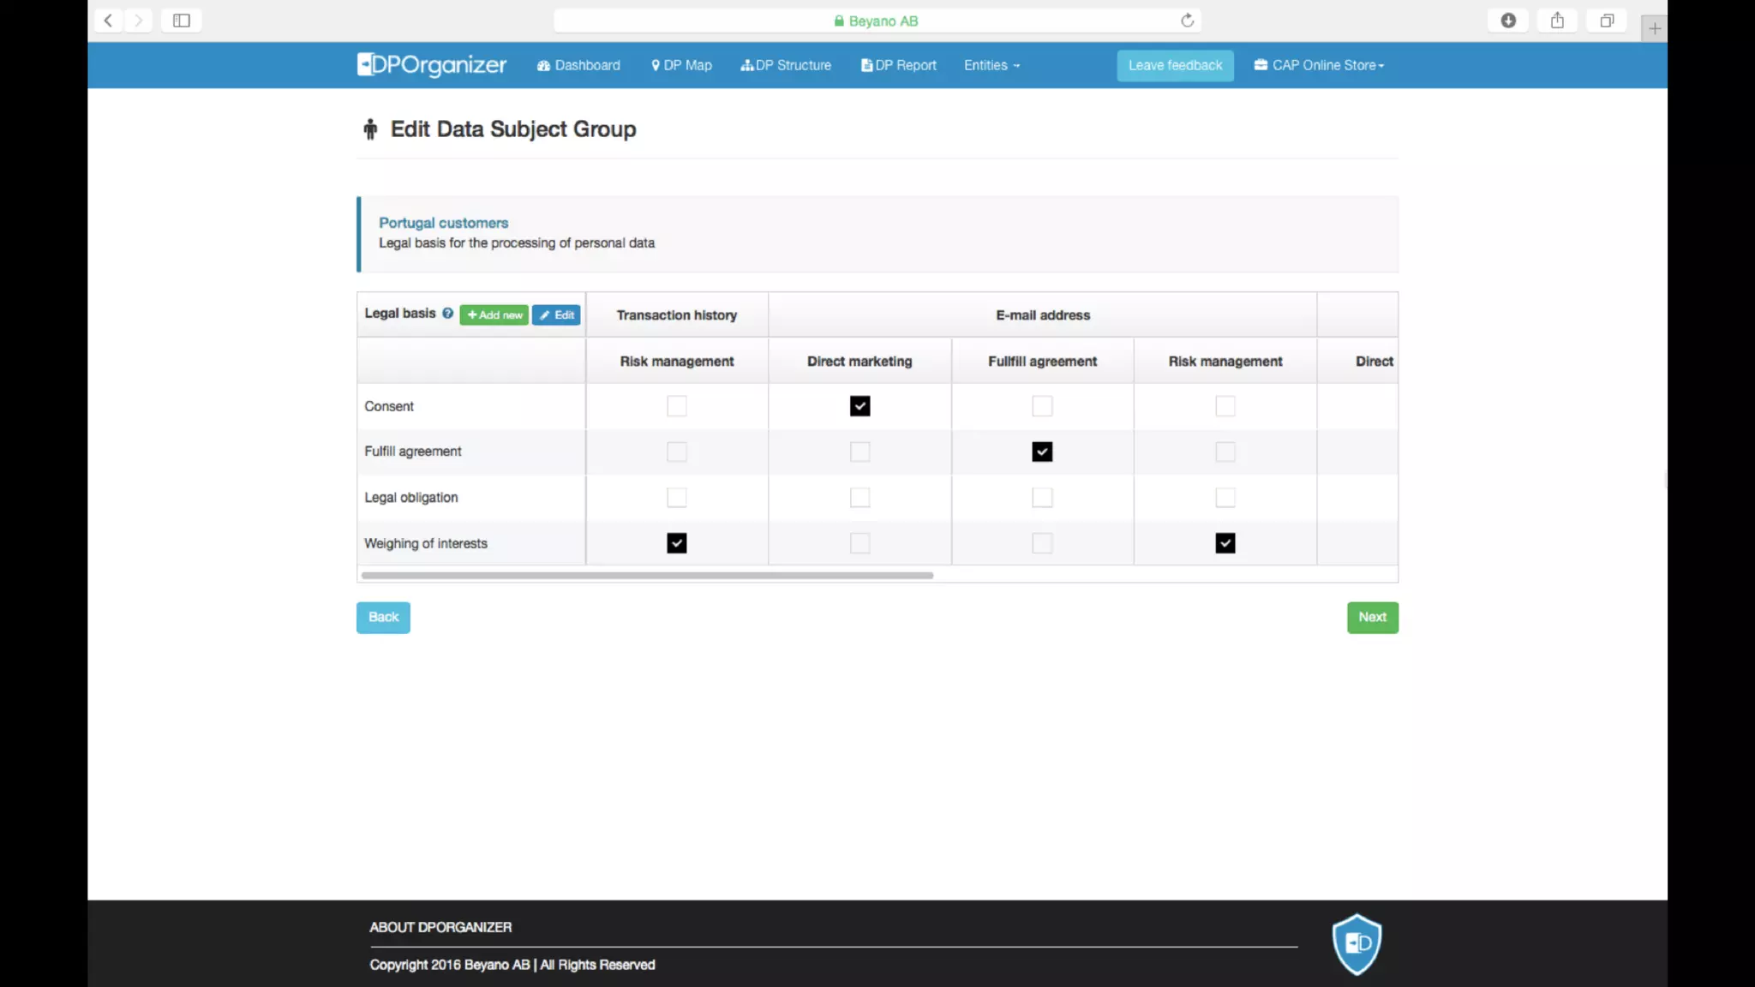Click the table's horizontal scrollbar

pyautogui.click(x=647, y=576)
